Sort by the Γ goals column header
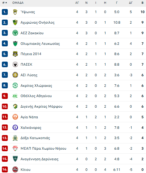146x173 pixels. 117,3
